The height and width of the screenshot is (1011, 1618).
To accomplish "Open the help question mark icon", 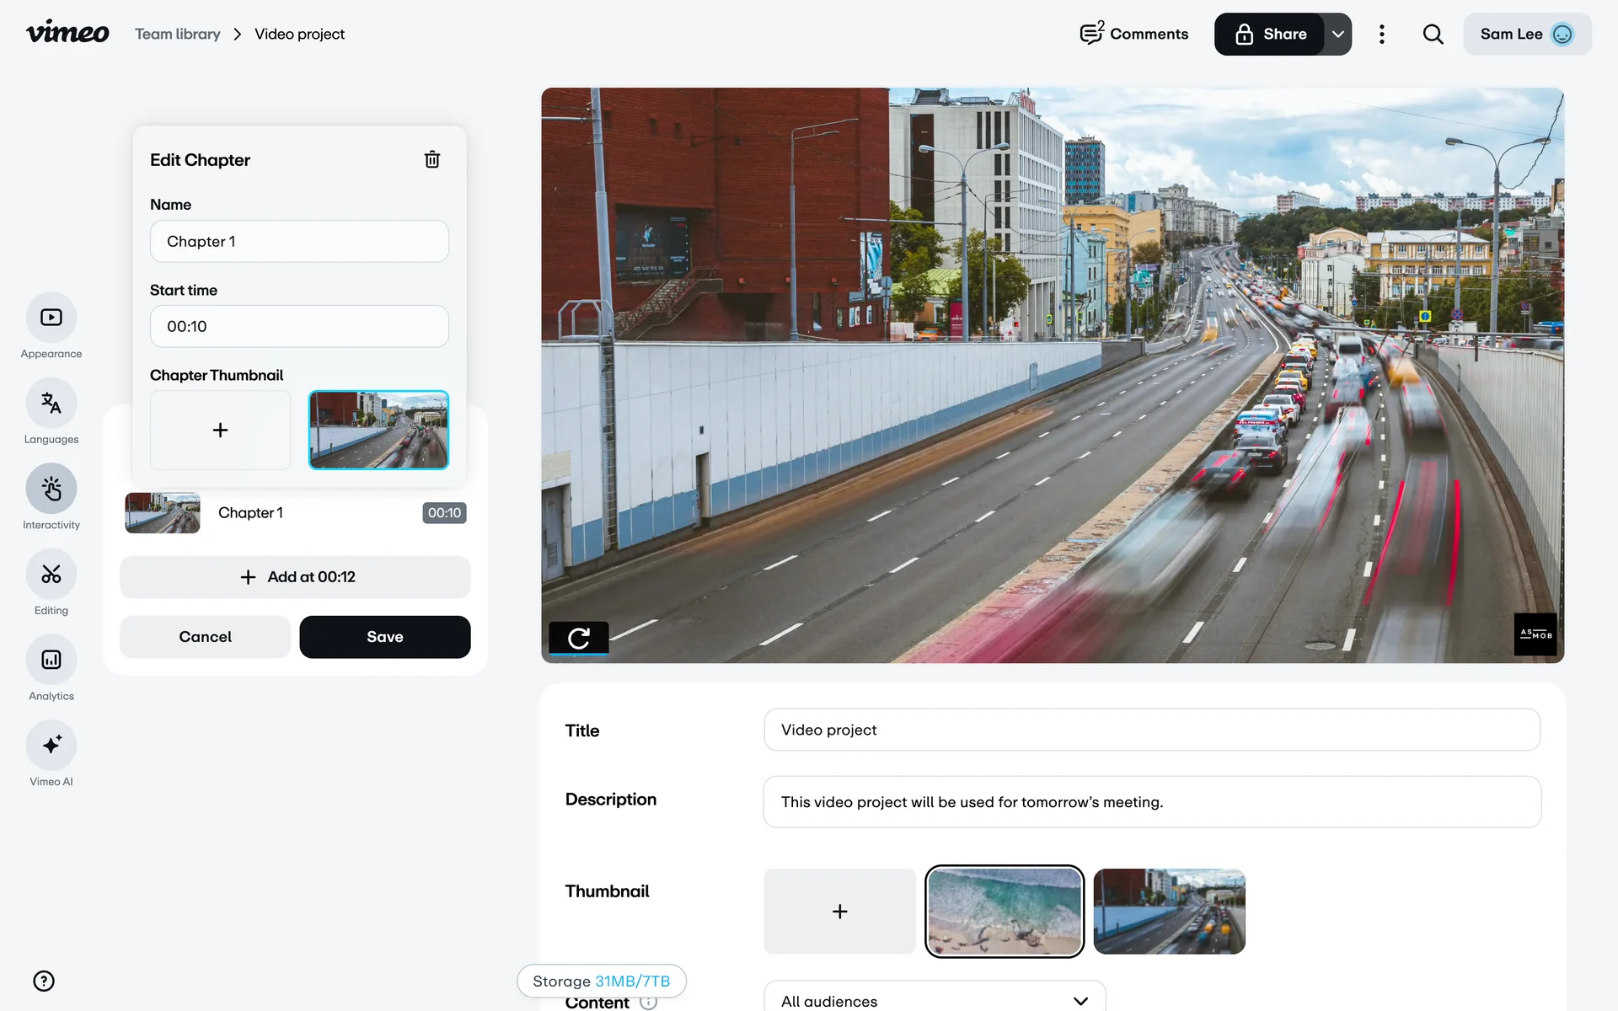I will point(44,981).
